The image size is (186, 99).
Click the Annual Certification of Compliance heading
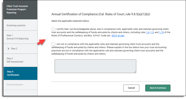(101, 14)
